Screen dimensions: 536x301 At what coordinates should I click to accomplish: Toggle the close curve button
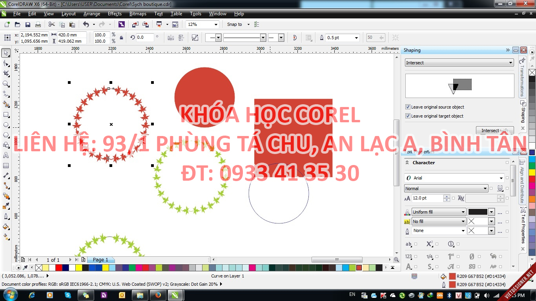(x=295, y=38)
